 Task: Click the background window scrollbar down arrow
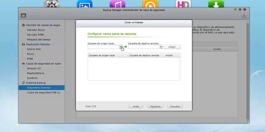point(248,121)
